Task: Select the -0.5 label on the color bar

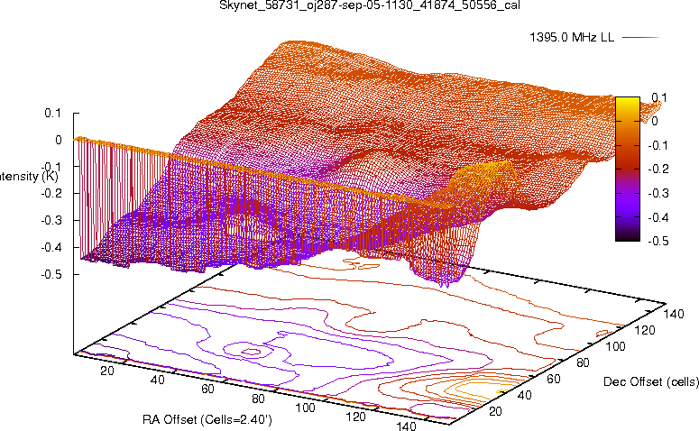Action: coord(658,241)
